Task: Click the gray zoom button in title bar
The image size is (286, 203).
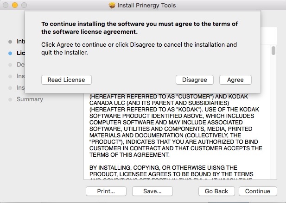Action: (24, 5)
